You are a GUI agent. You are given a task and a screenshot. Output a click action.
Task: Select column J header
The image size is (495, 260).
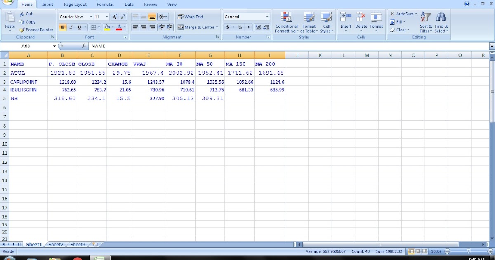coord(297,55)
